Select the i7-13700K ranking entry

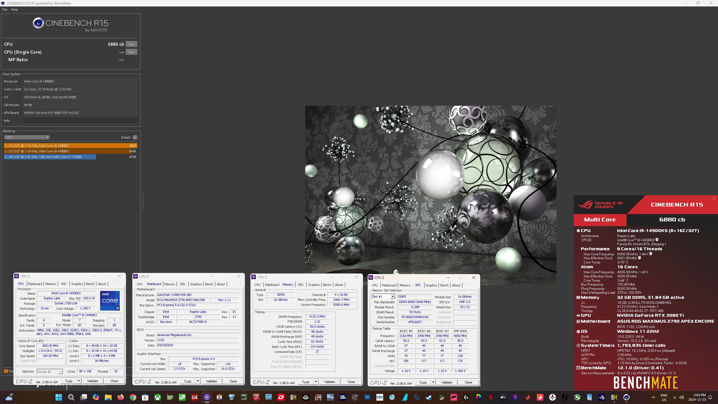point(71,157)
